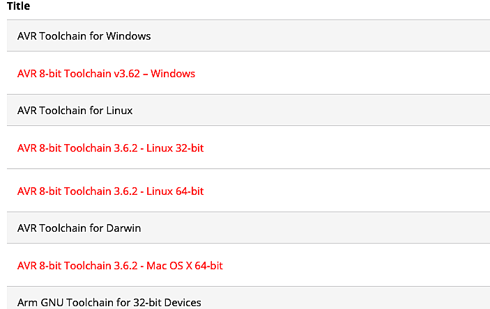Open the AVR 8-bit Toolchain Mac OS X link
This screenshot has width=490, height=309.
pos(120,266)
